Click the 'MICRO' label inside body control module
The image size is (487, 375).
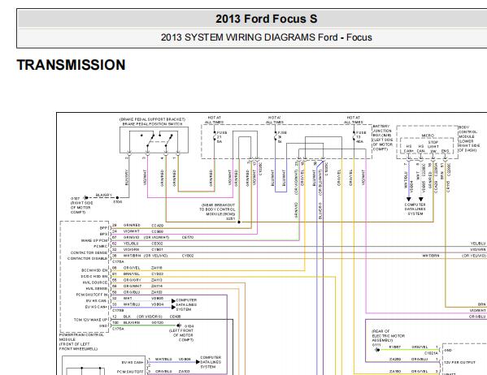[428, 136]
